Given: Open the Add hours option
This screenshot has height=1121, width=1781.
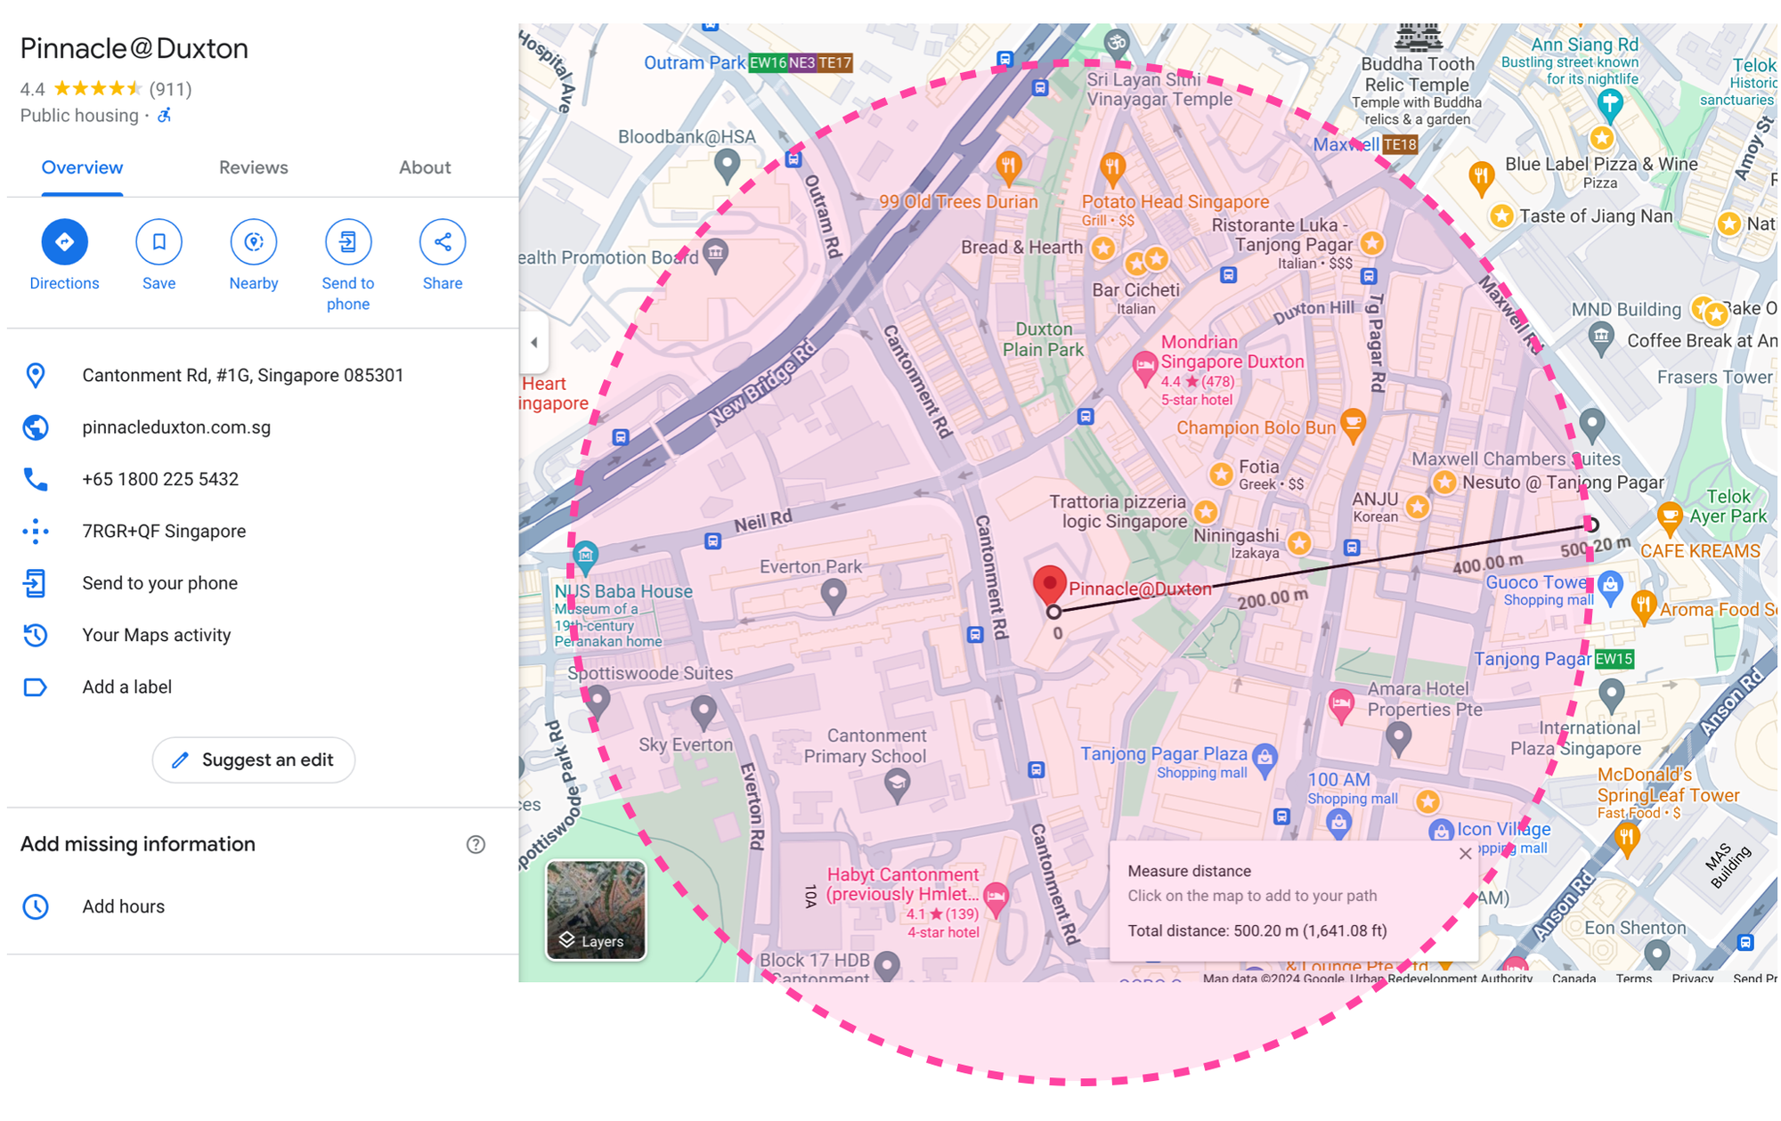Looking at the screenshot, I should click(121, 906).
